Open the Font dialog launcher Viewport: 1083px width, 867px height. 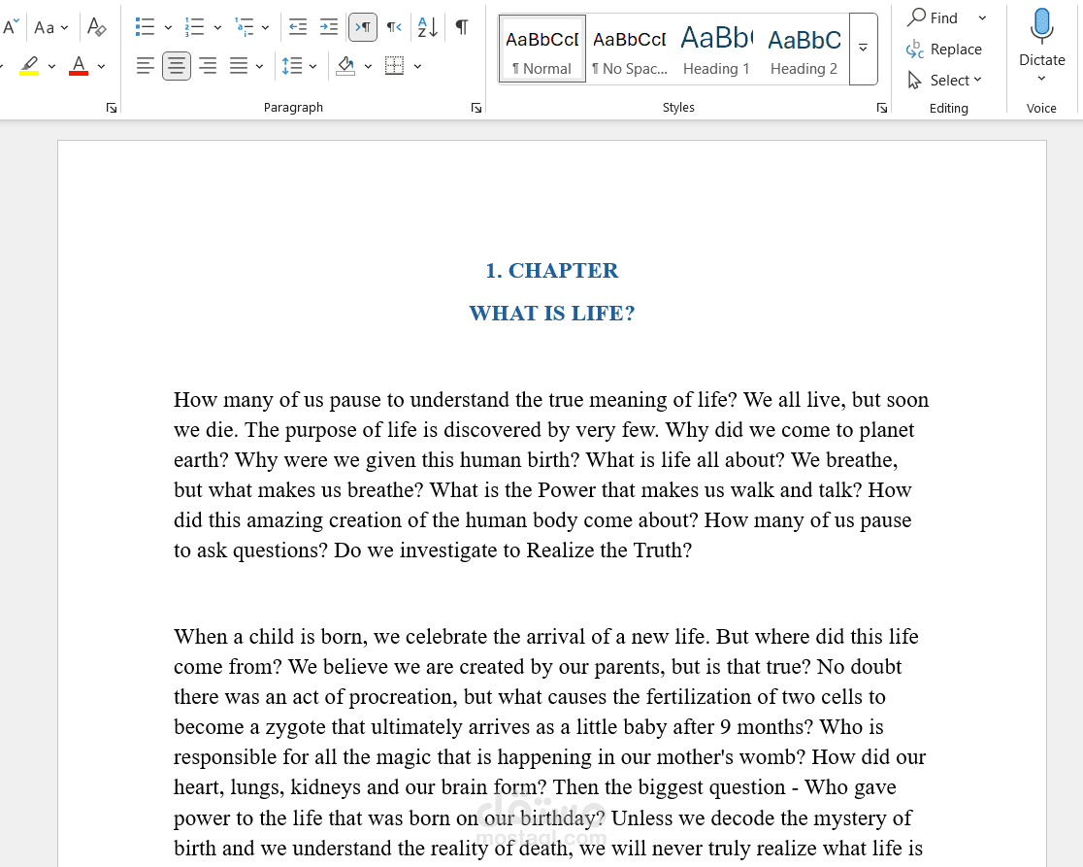(x=112, y=108)
